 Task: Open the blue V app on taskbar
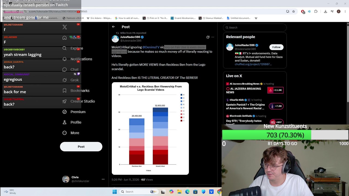click(211, 192)
